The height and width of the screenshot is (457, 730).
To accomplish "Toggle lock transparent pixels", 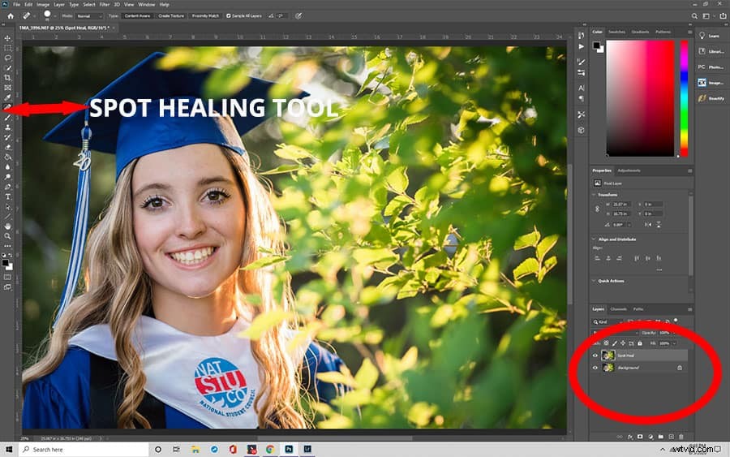I will [x=606, y=343].
